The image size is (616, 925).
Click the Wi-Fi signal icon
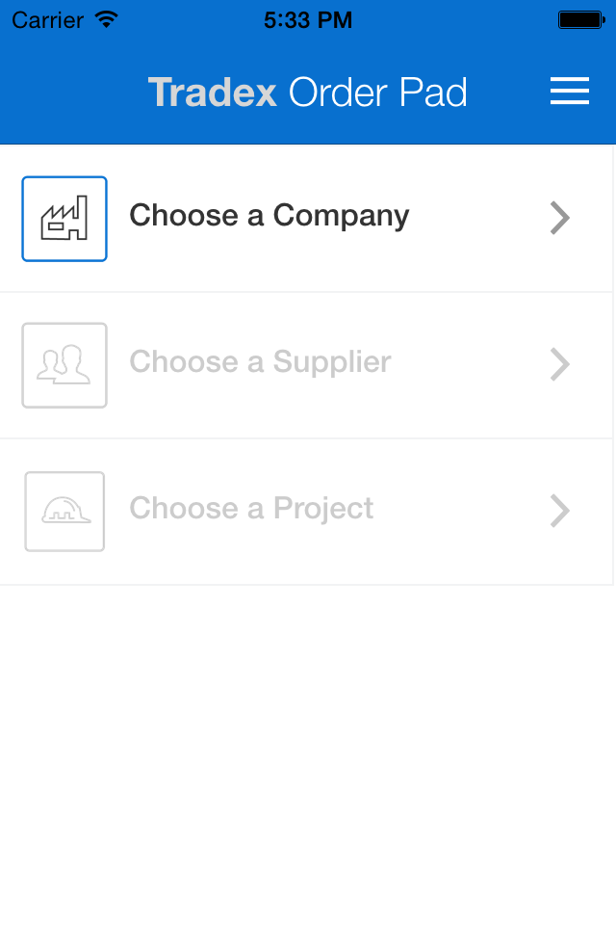(x=107, y=19)
